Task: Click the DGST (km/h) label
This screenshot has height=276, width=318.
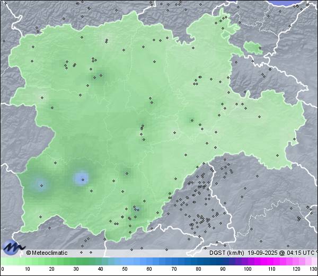Action: (x=227, y=253)
